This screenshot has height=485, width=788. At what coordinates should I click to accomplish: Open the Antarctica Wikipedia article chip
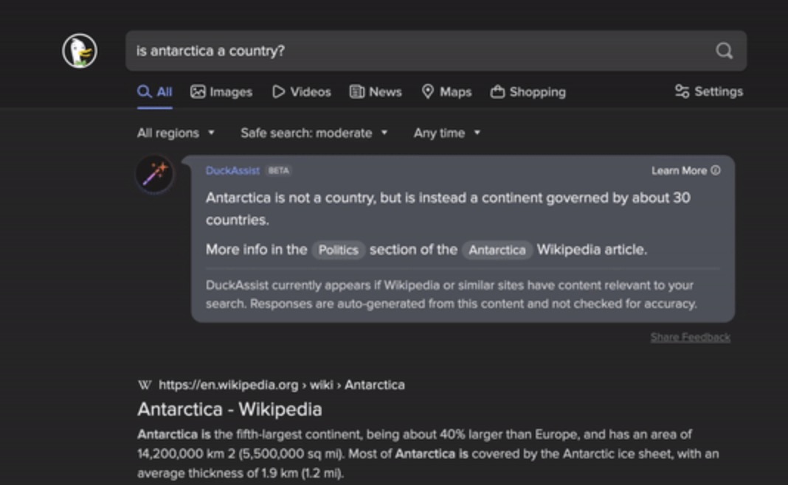click(x=497, y=250)
